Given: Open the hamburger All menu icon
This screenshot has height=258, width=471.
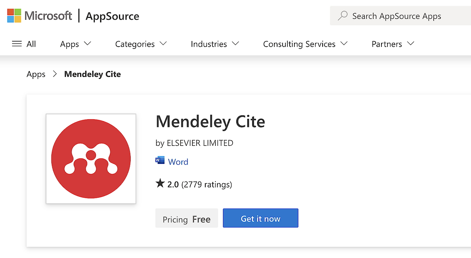Looking at the screenshot, I should tap(17, 44).
